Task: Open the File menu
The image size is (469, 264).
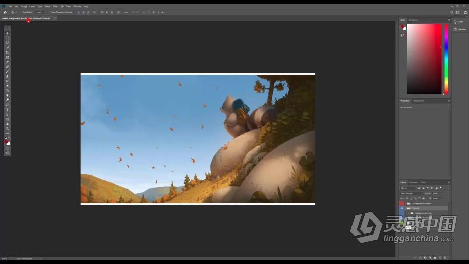Action: [10, 6]
